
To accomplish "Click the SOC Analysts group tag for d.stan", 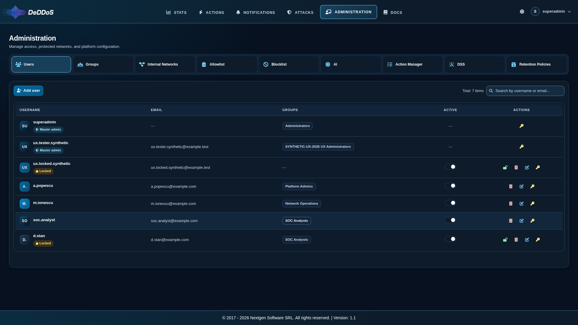I will (x=297, y=240).
